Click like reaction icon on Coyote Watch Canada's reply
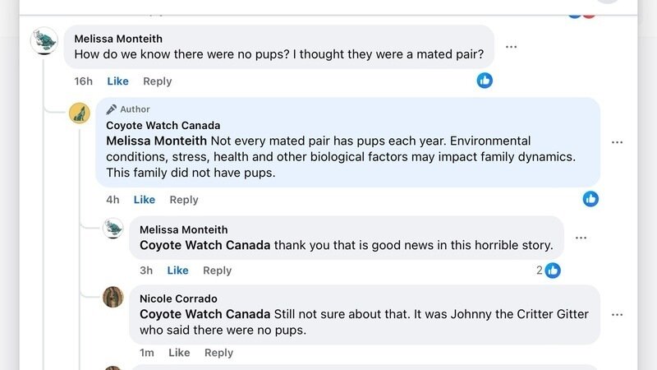 (590, 199)
